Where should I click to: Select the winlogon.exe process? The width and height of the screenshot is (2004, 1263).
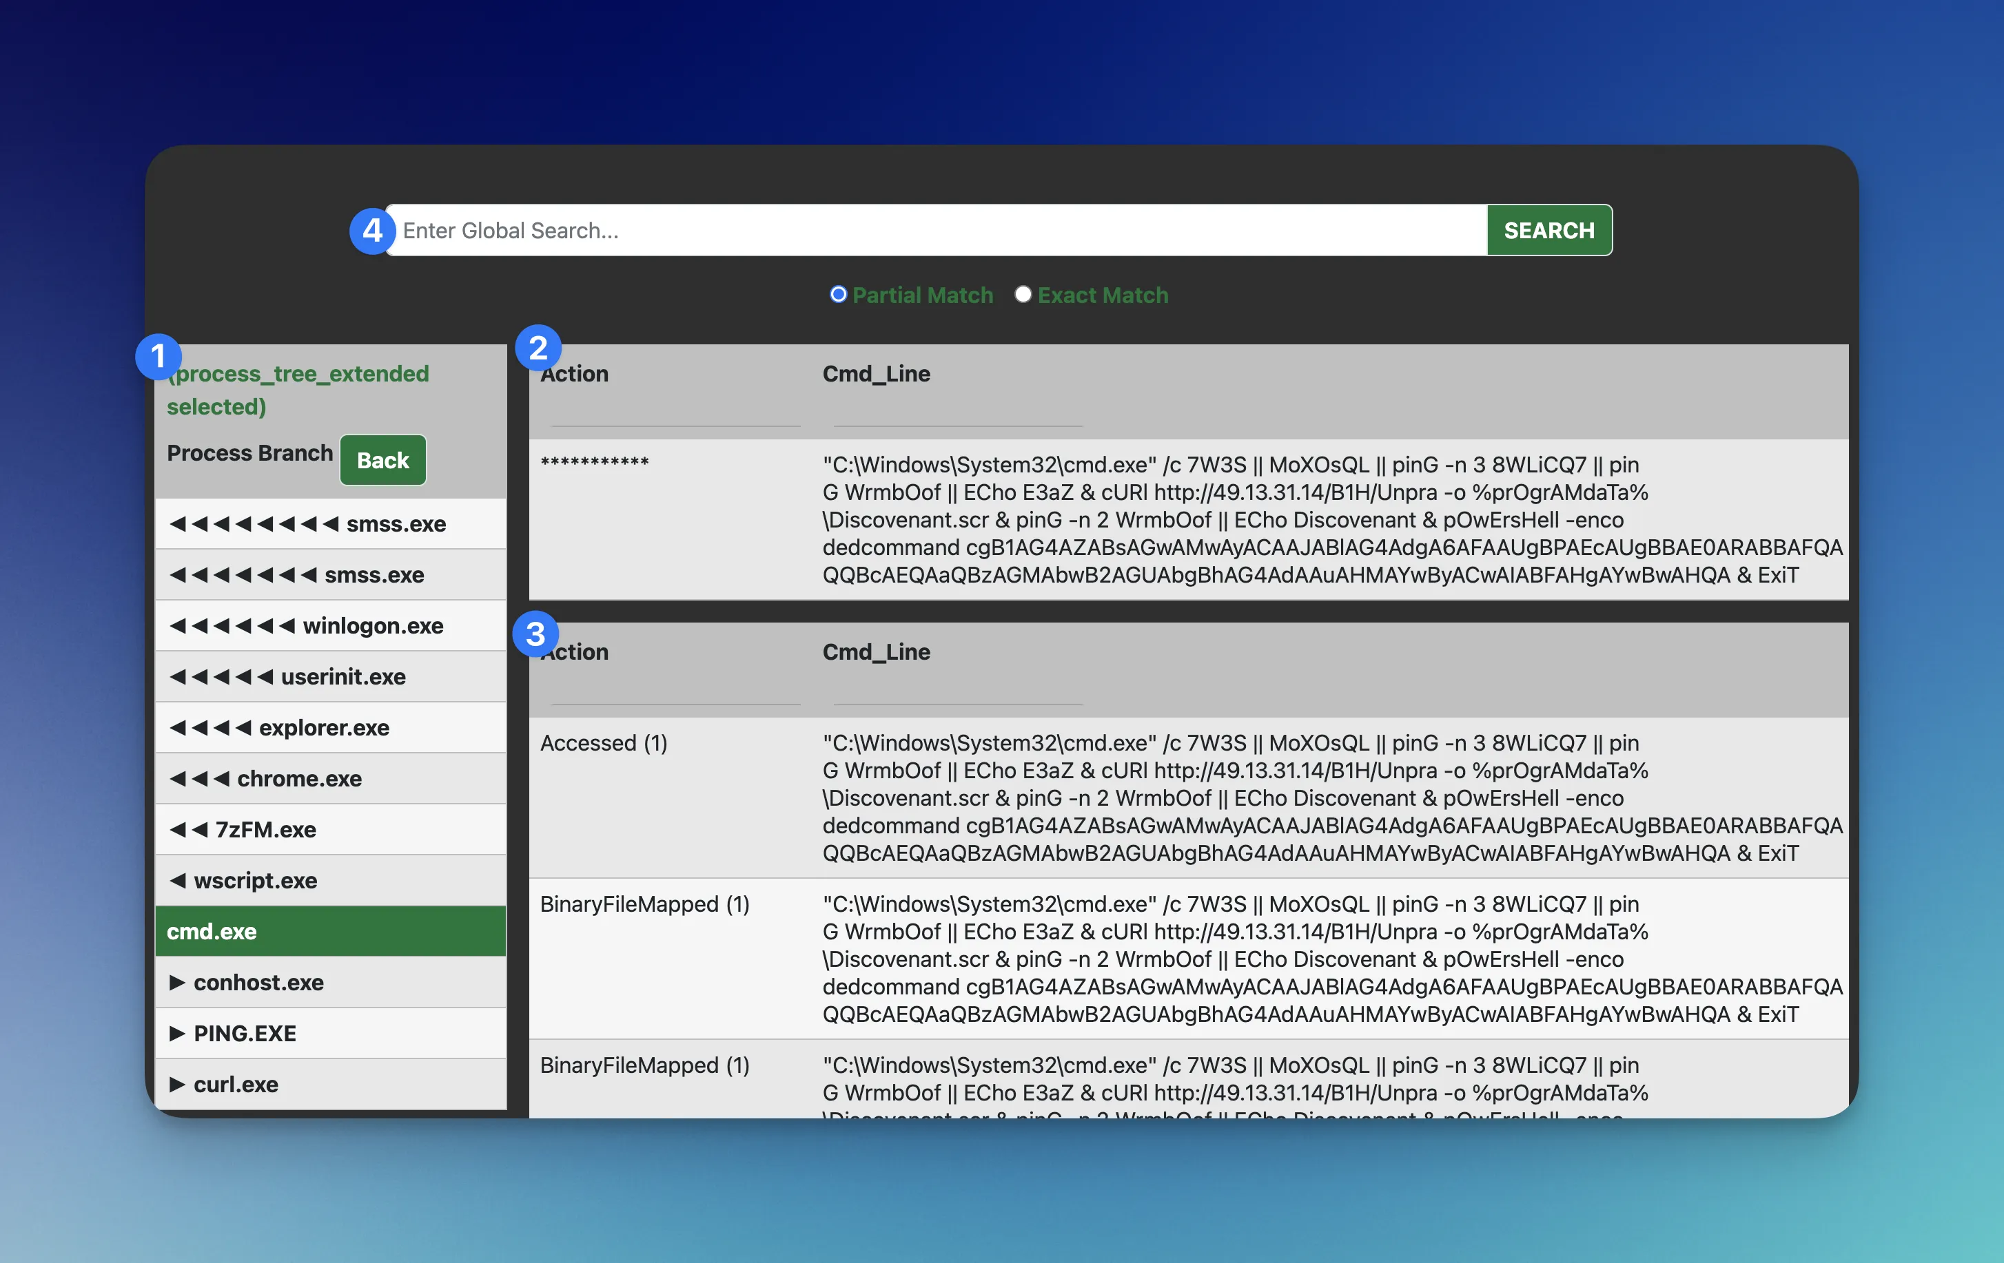tap(330, 625)
